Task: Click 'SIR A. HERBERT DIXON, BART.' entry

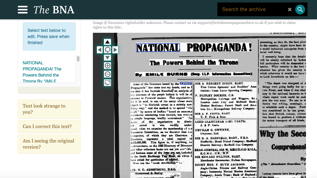Action: click(x=220, y=83)
